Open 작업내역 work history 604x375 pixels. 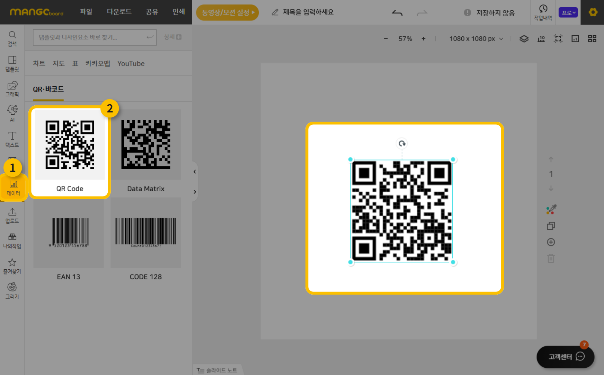click(x=543, y=12)
